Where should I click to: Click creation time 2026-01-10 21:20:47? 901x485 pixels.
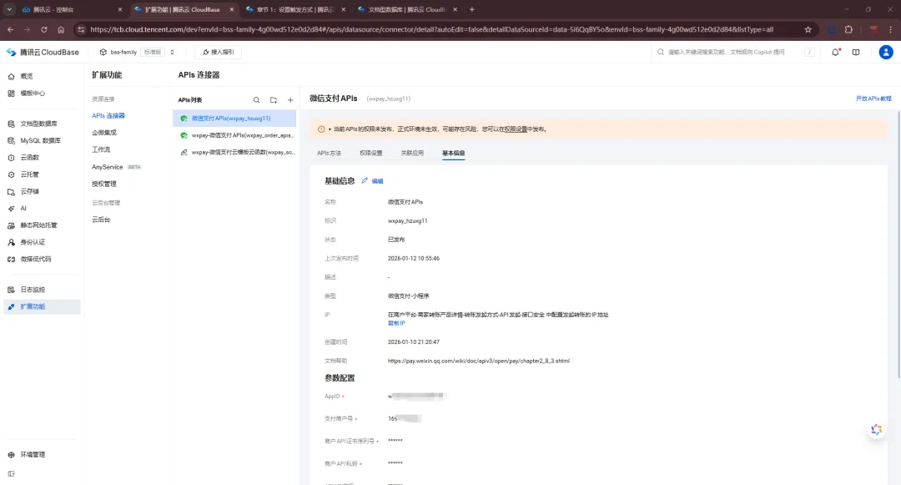coord(413,342)
